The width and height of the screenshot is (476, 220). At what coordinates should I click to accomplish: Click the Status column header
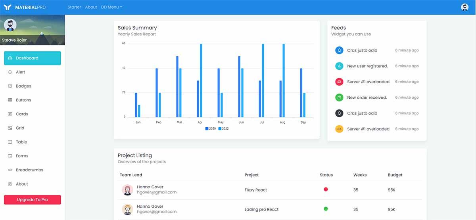pos(326,175)
